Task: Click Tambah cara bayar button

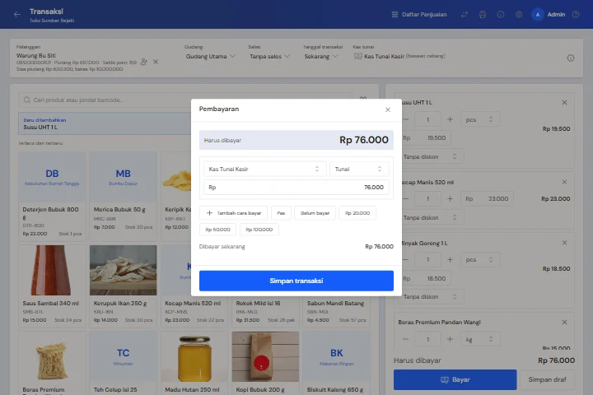Action: pos(233,213)
